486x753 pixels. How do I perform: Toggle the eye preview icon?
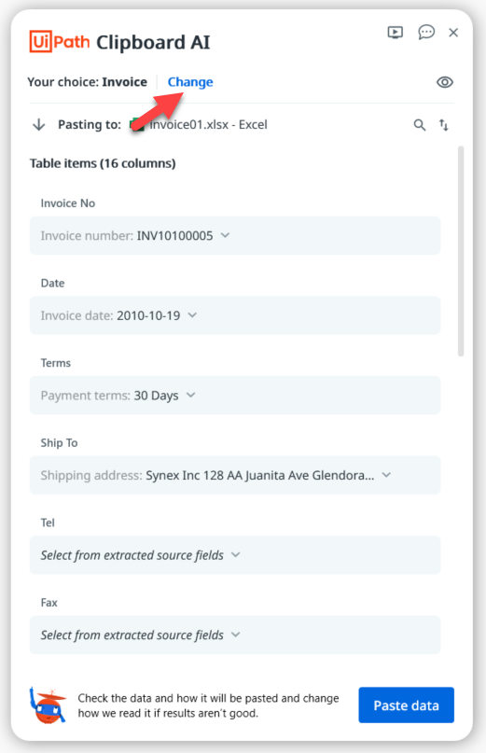445,82
